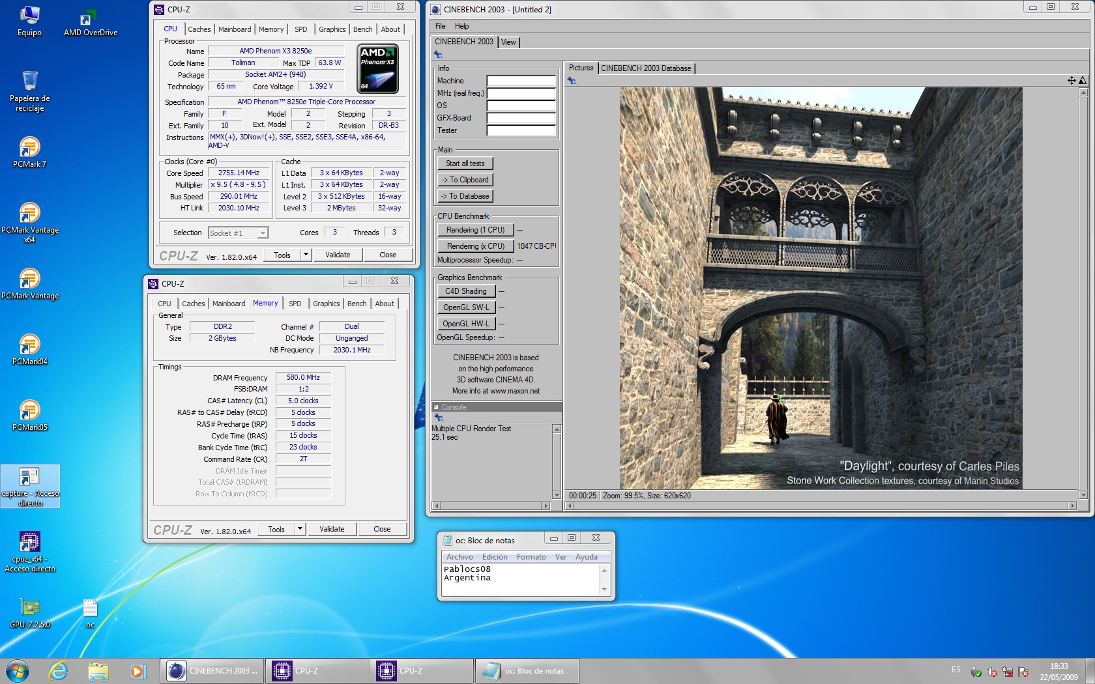
Task: Open Help menu in CINEBENCH
Action: click(x=461, y=26)
